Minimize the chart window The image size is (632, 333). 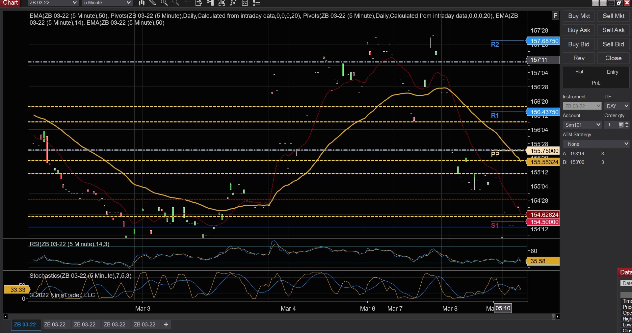[x=611, y=3]
